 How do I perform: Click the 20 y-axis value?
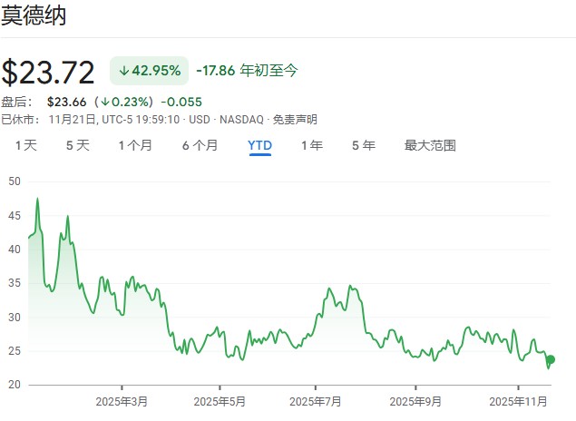(x=15, y=385)
